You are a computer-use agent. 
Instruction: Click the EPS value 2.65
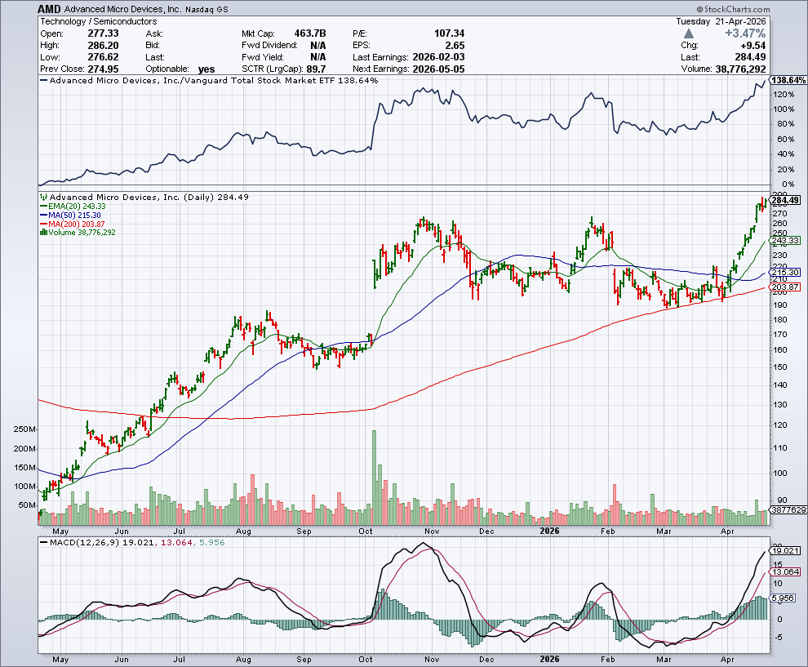click(x=455, y=46)
